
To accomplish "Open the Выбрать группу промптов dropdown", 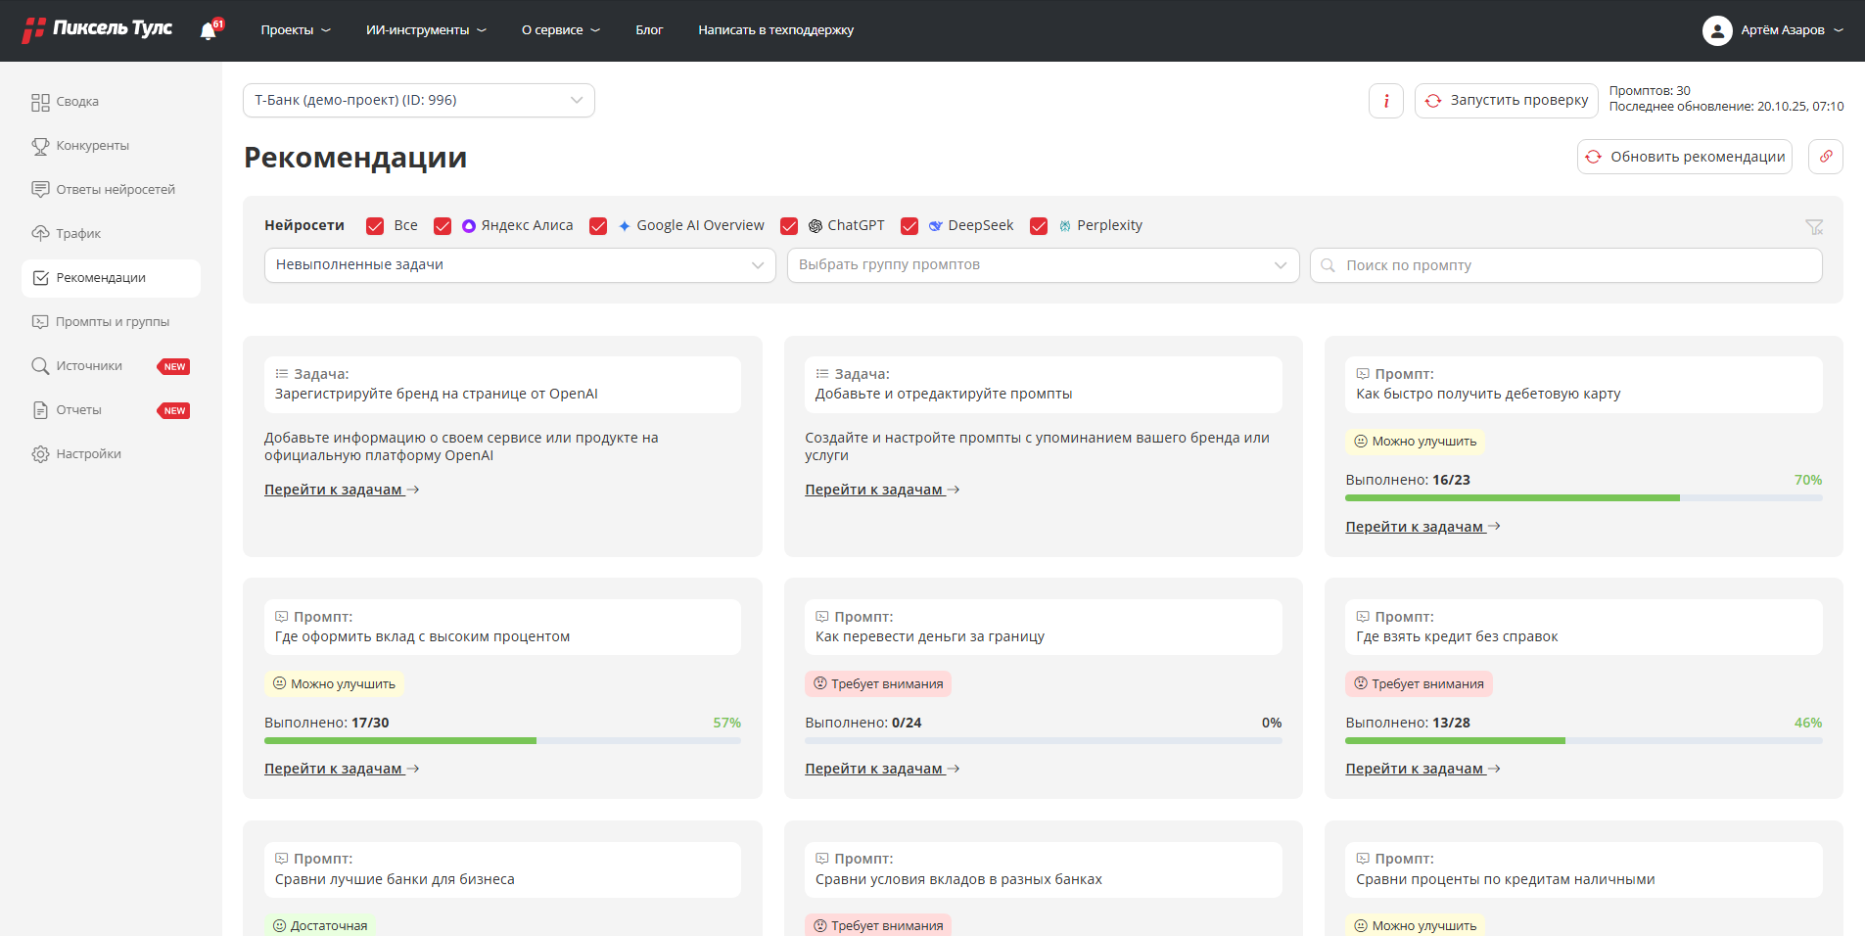I will (1042, 265).
